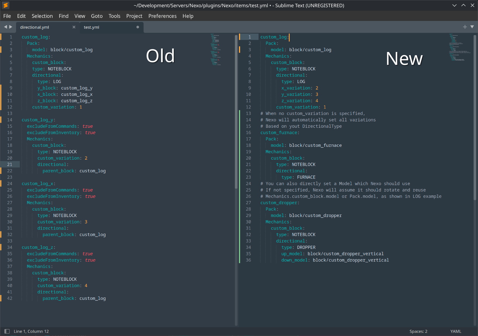Open the Preferences menu

(x=162, y=16)
